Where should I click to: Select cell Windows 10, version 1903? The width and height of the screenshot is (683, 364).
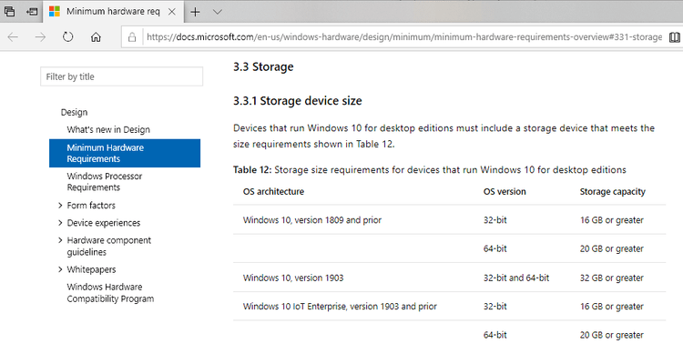(293, 278)
